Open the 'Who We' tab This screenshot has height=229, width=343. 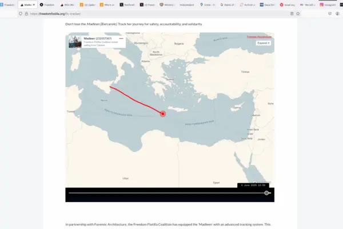[67, 5]
